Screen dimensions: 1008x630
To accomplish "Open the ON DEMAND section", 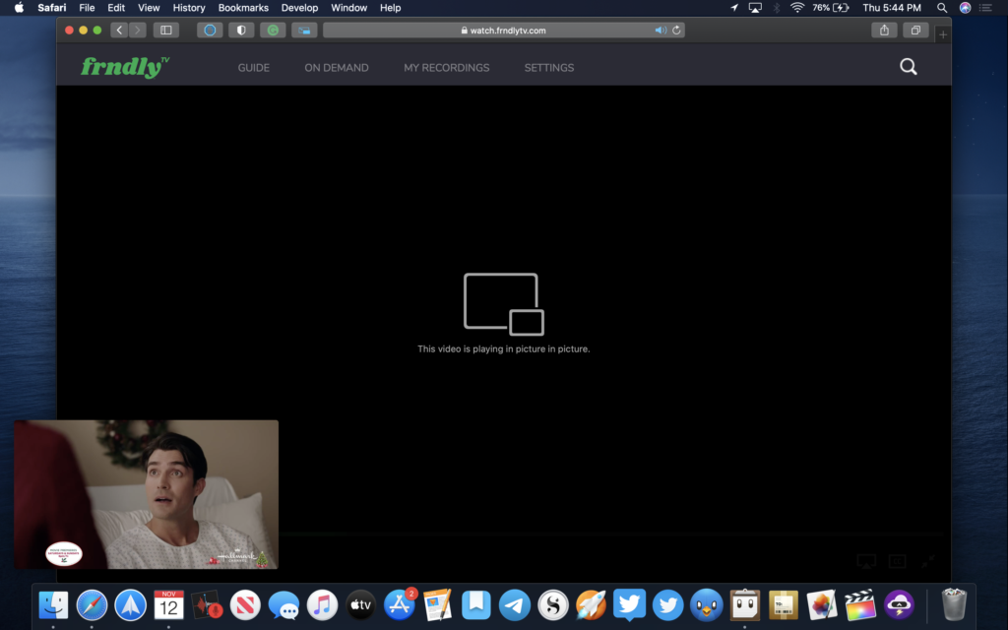I will coord(337,68).
